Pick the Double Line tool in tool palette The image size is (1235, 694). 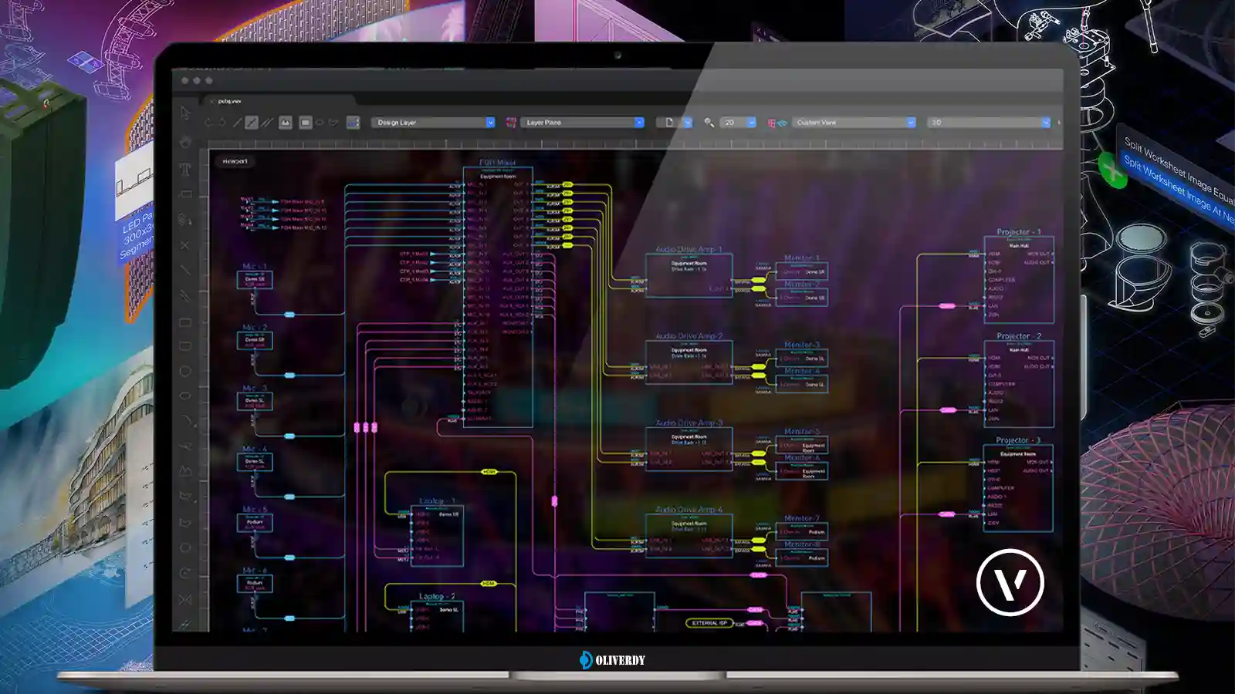(x=185, y=296)
